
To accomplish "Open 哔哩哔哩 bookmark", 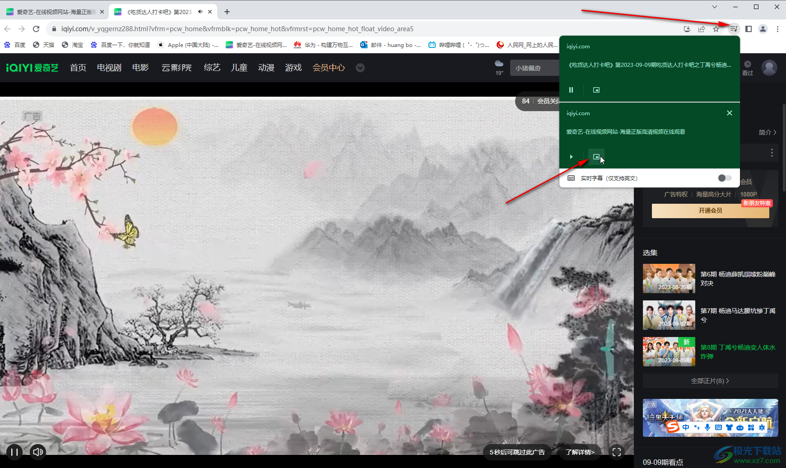I will click(459, 45).
